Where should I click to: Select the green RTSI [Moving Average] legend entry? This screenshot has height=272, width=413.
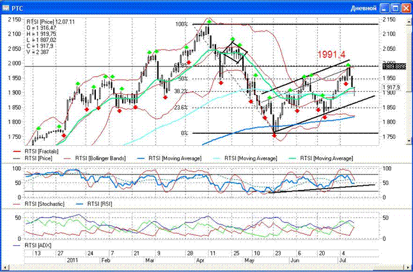click(327, 159)
